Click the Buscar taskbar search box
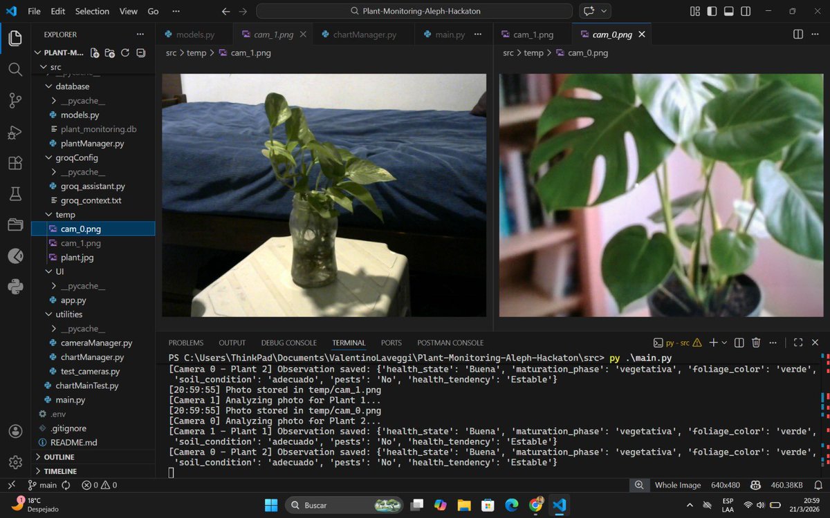The width and height of the screenshot is (830, 518). pyautogui.click(x=344, y=505)
